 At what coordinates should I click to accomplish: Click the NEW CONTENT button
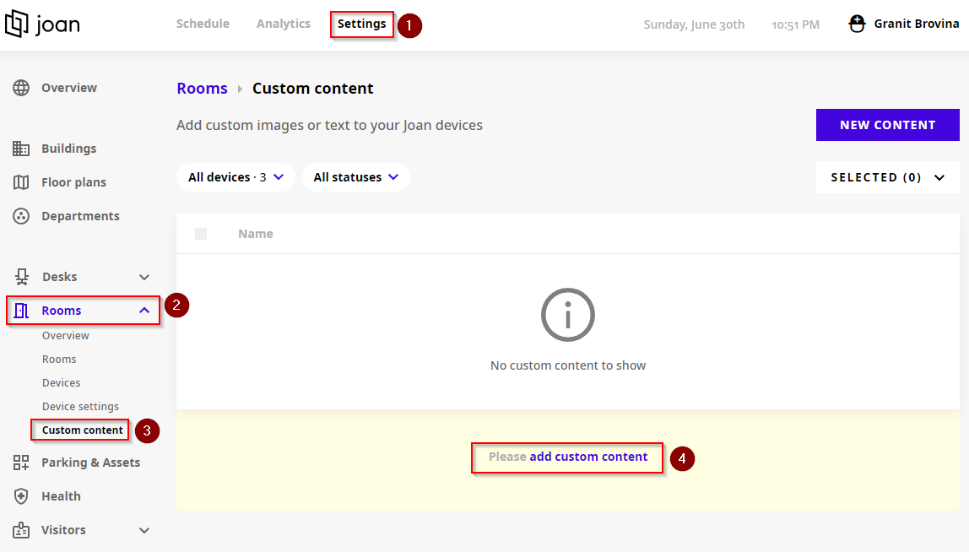(887, 125)
